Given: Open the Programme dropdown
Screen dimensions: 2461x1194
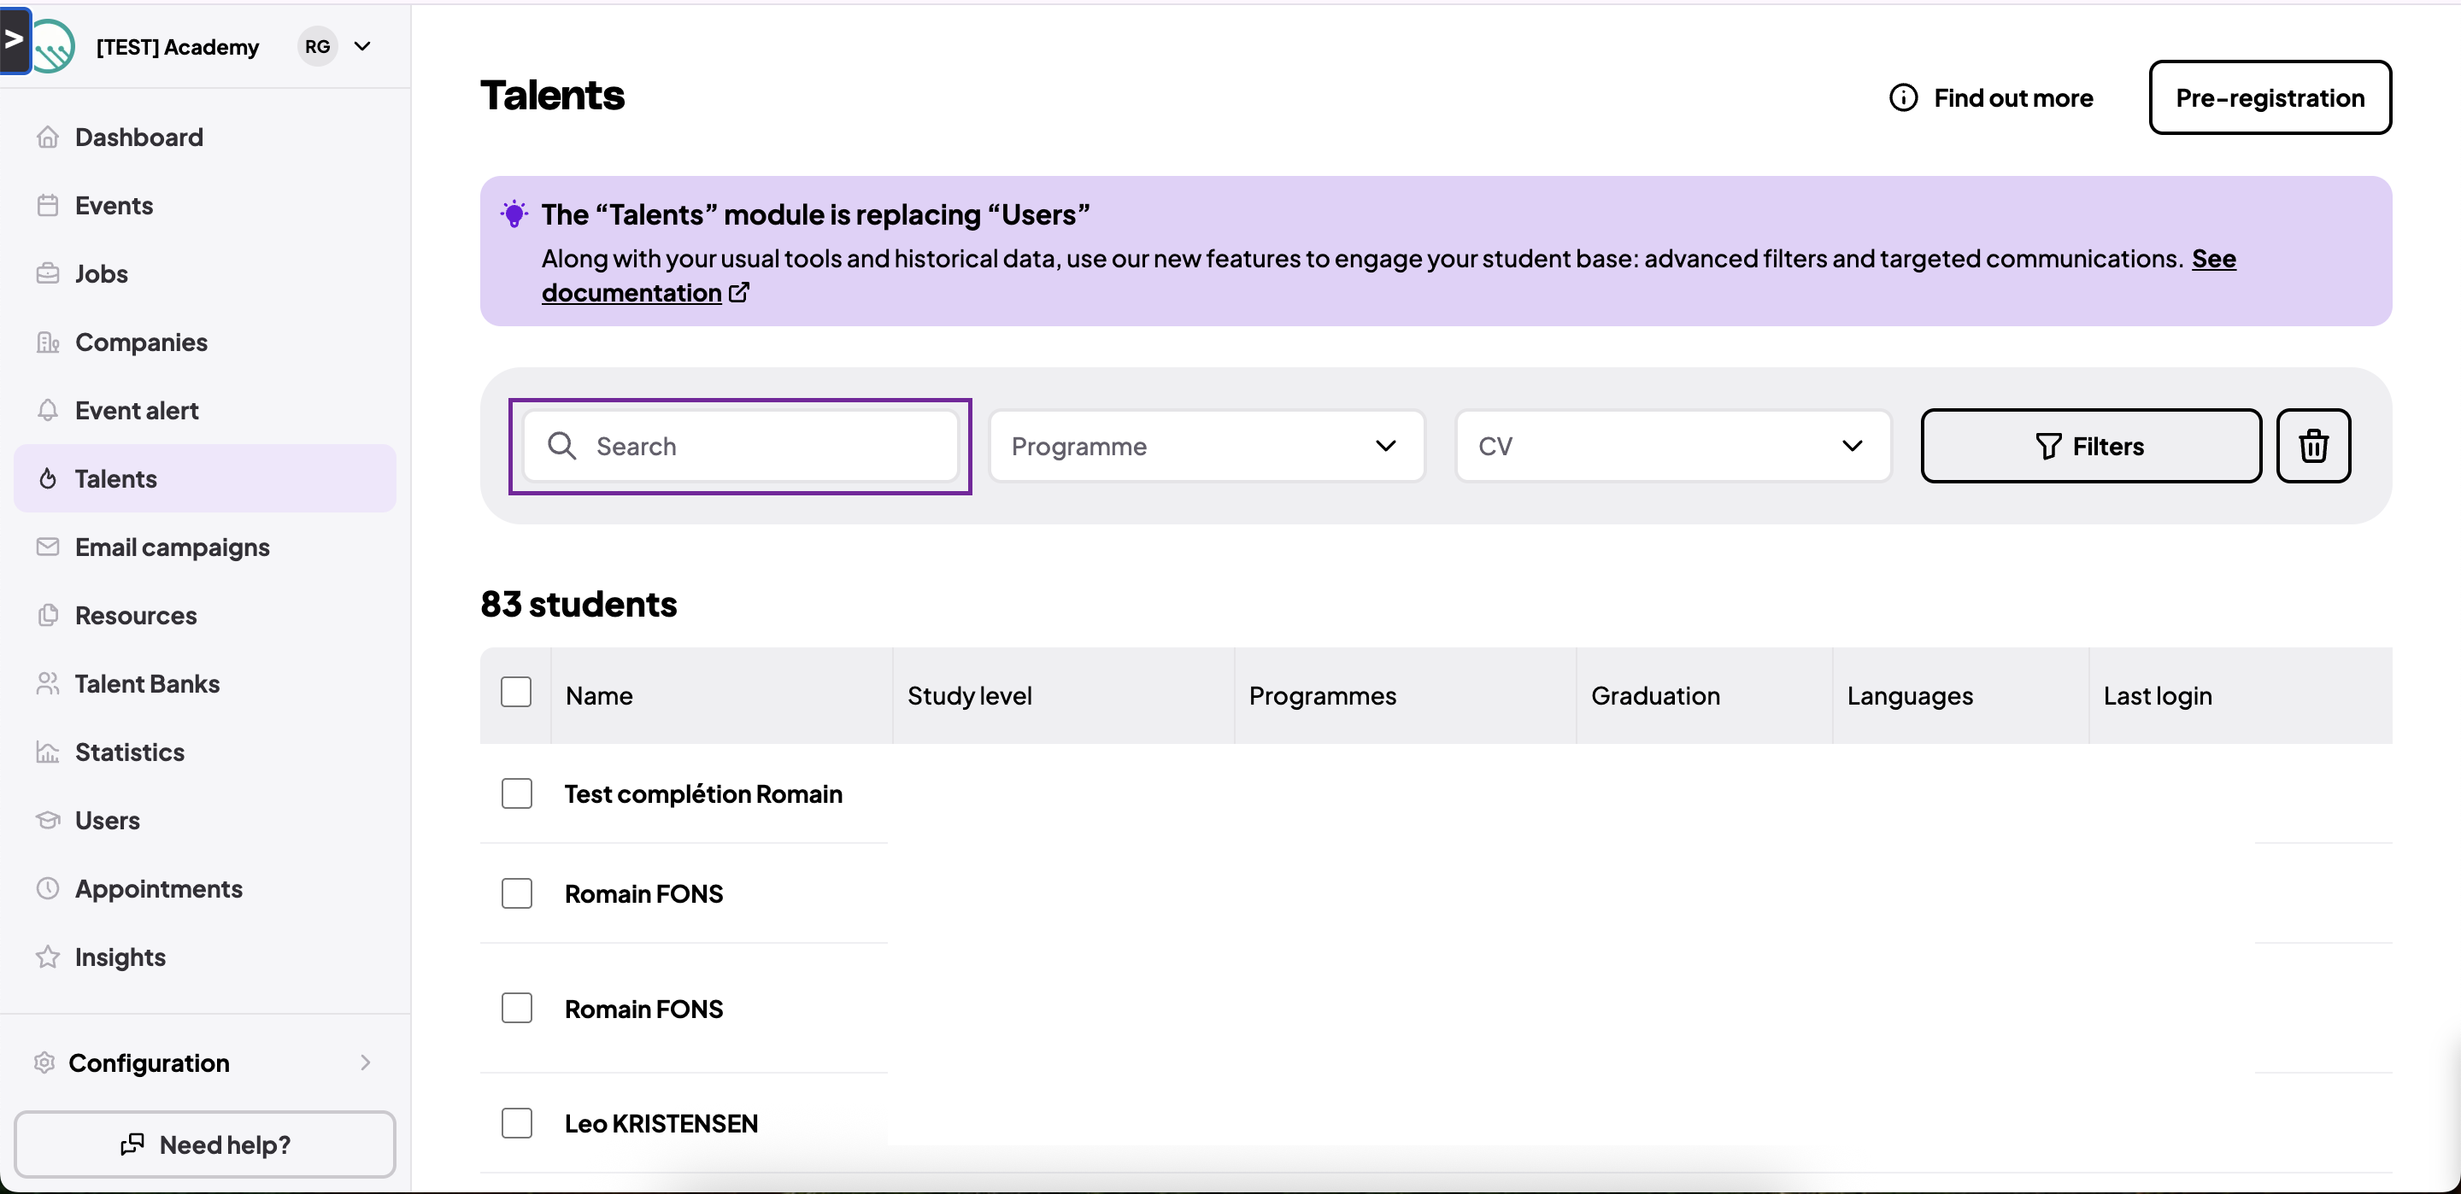Looking at the screenshot, I should (1207, 446).
